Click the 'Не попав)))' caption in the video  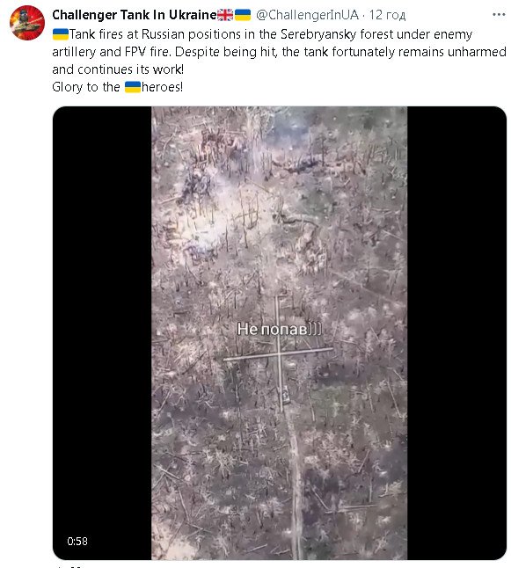[279, 329]
